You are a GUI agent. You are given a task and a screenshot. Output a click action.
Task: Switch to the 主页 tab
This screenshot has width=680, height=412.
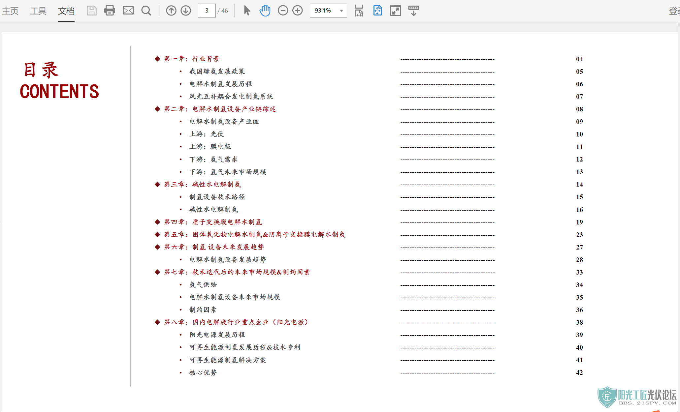10,11
